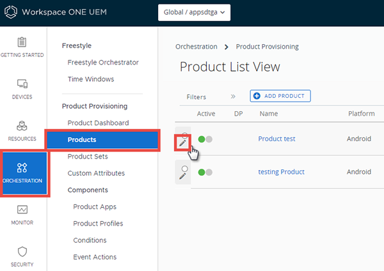The width and height of the screenshot is (384, 271).
Task: Click the Workspace ONE UEM logo icon
Action: pos(11,12)
